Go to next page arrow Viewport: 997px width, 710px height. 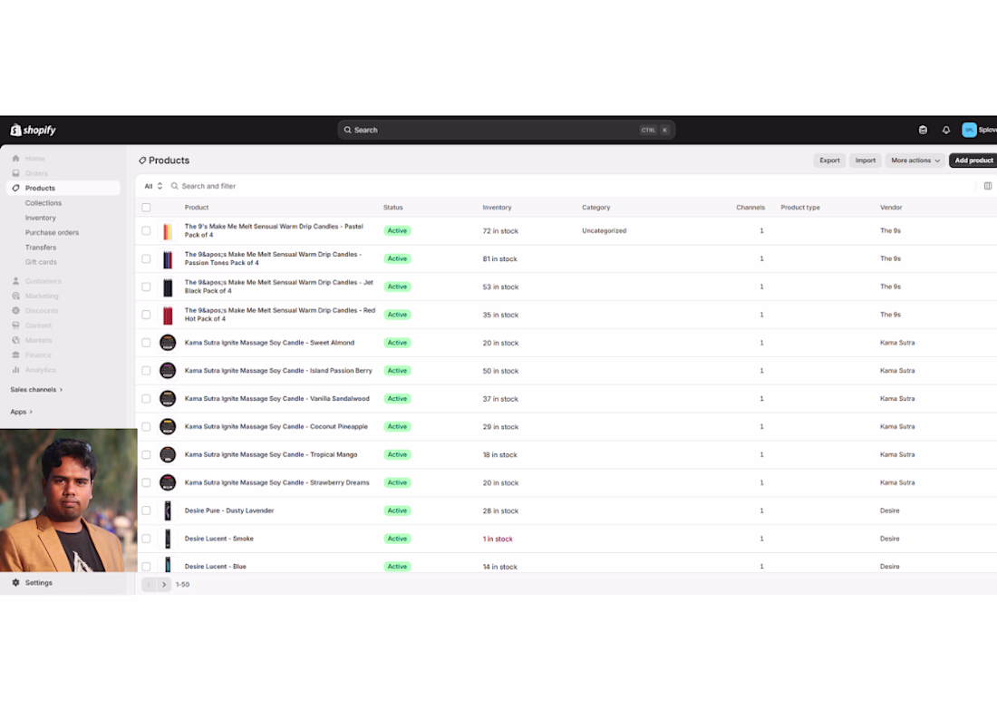pos(164,585)
